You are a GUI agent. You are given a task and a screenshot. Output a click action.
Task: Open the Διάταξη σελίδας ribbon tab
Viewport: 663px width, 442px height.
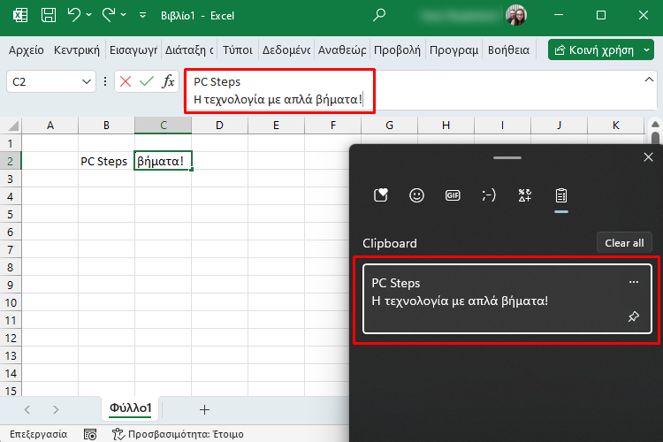[189, 50]
